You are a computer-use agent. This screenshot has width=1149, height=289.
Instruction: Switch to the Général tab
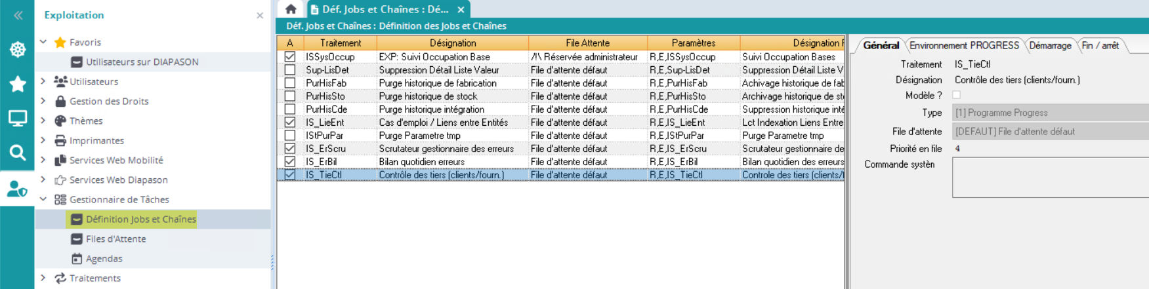click(881, 45)
